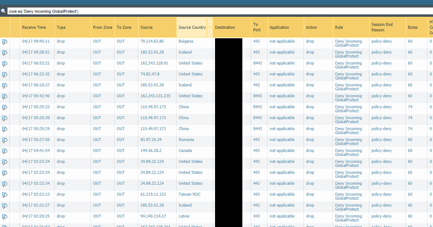The image size is (433, 227).
Task: Open log details for the 02:20:25 entry
Action: coord(5,217)
